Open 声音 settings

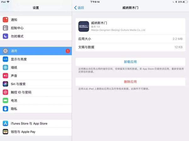36,76
